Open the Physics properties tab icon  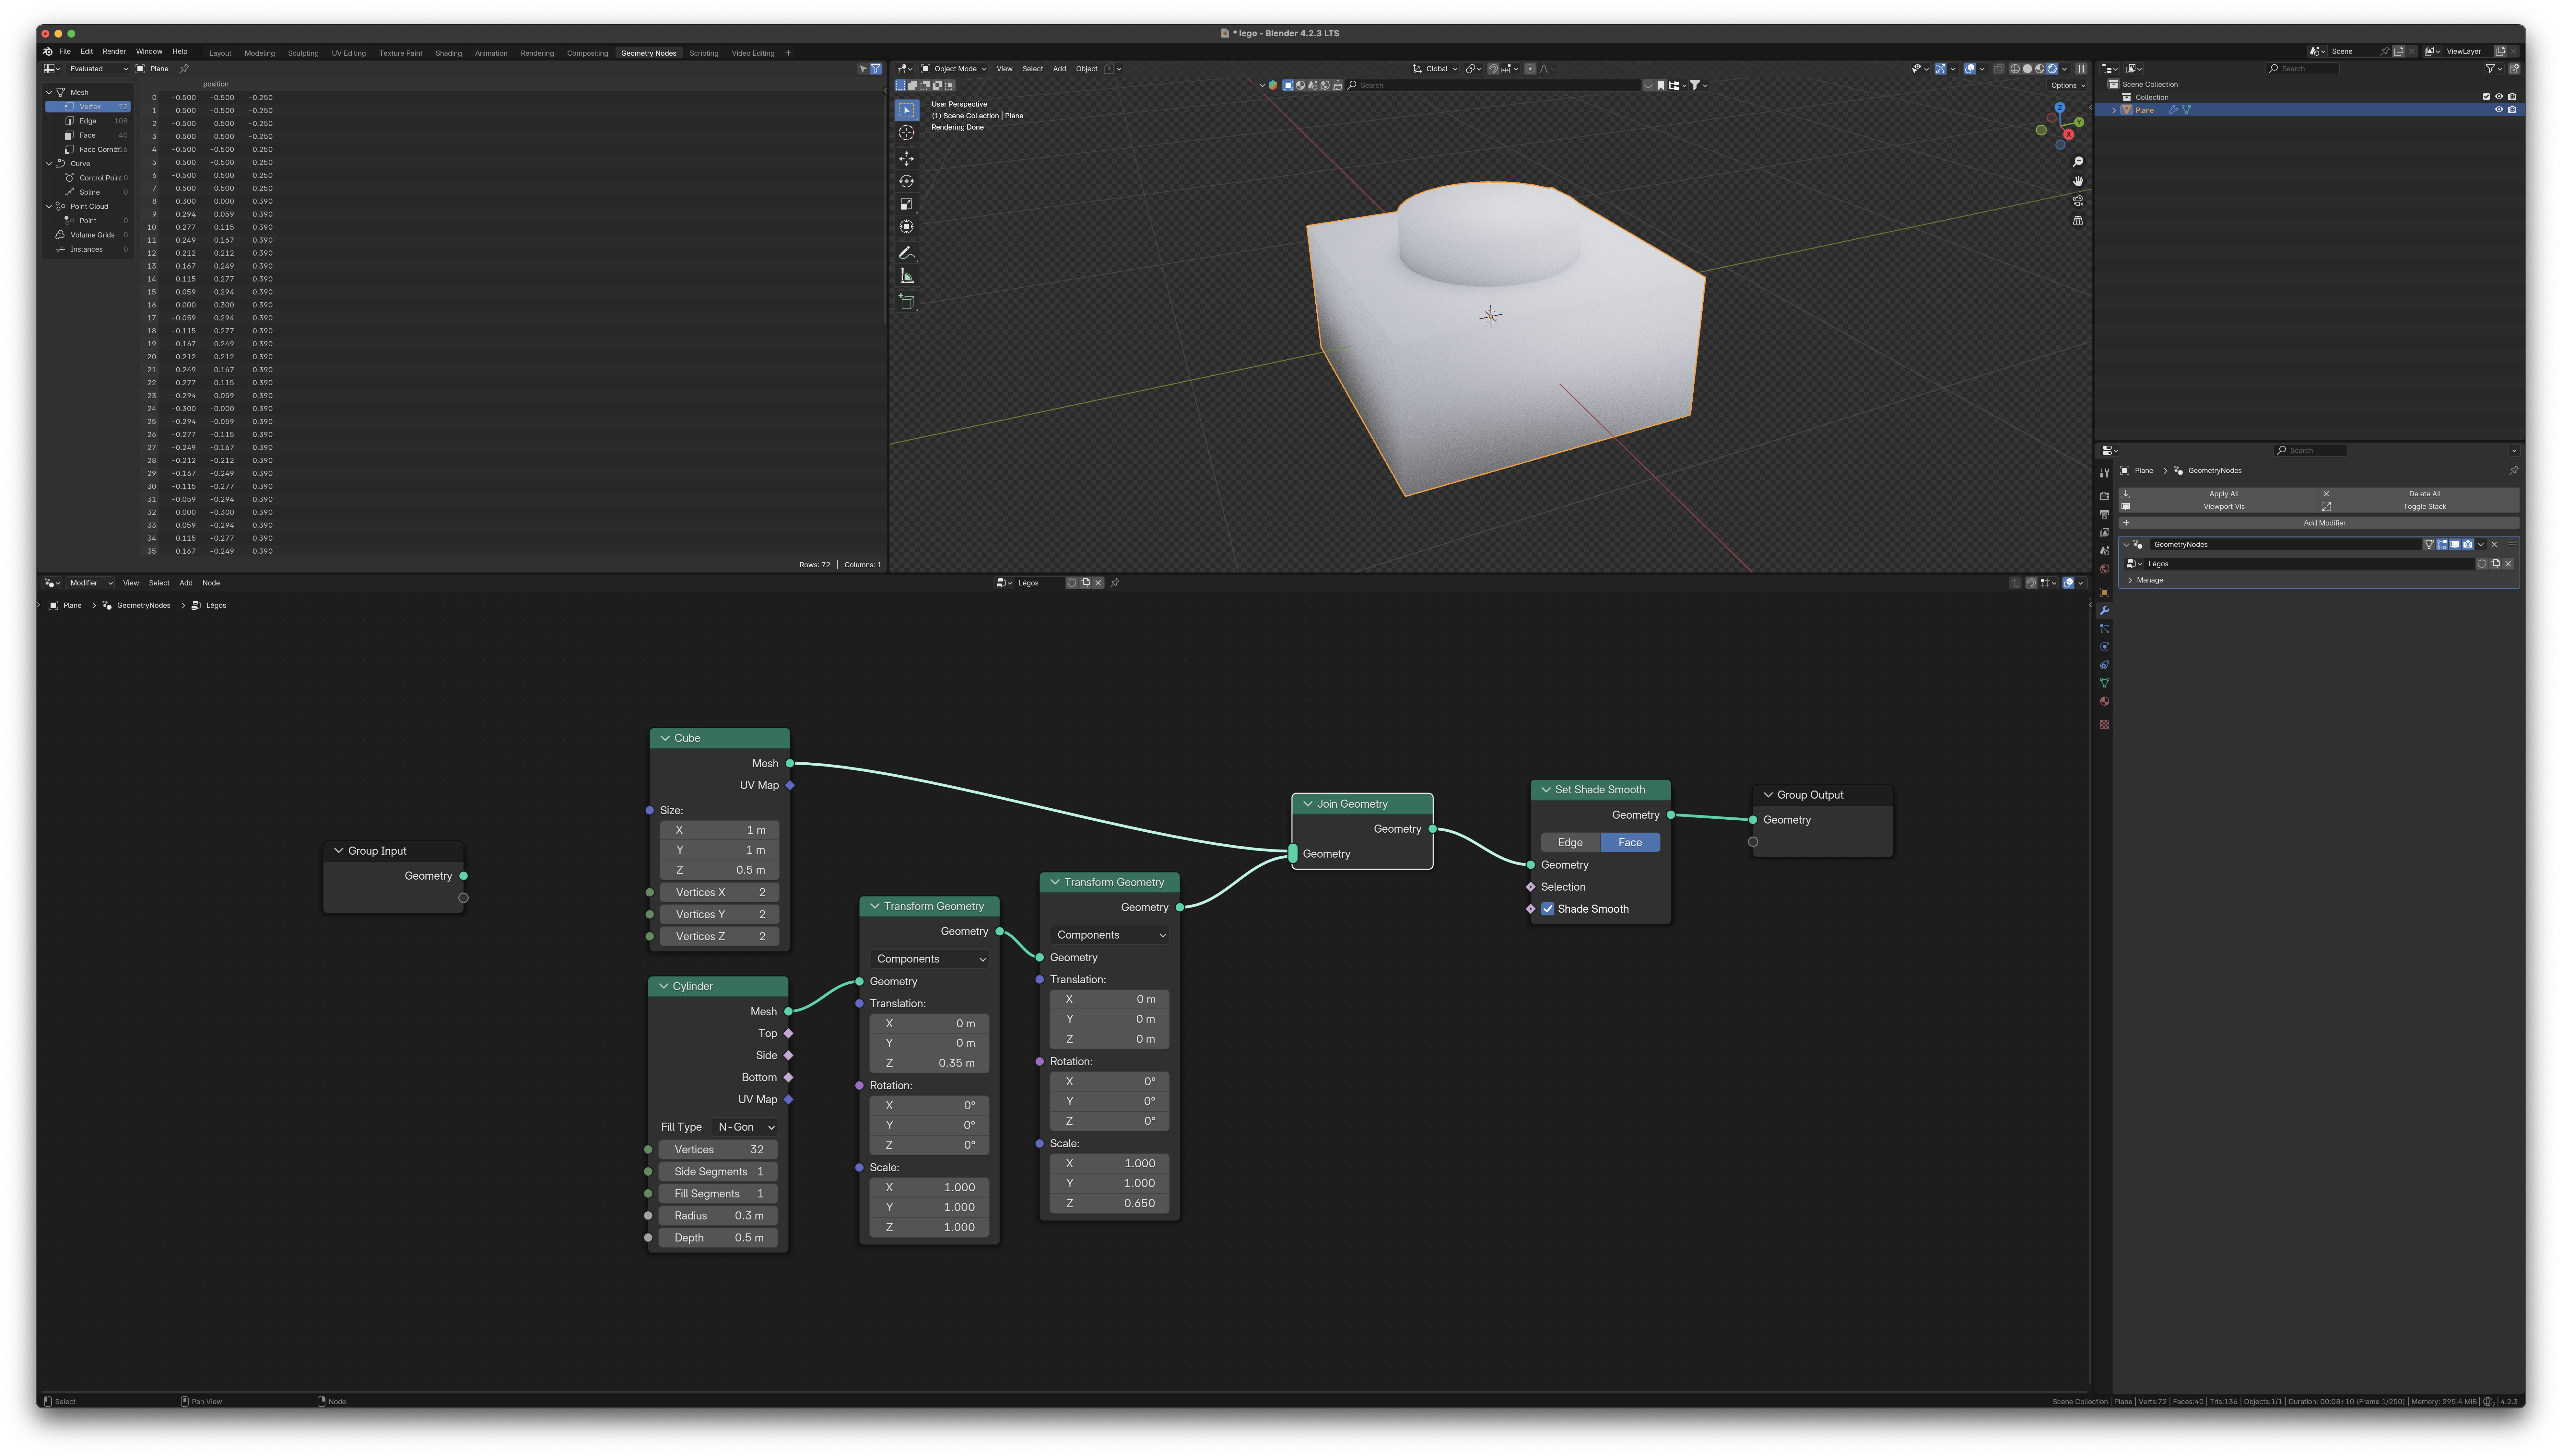click(2105, 647)
